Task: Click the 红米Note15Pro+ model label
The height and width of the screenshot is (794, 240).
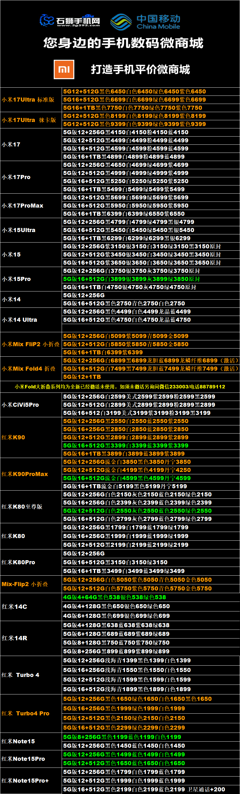Action: pos(25,780)
